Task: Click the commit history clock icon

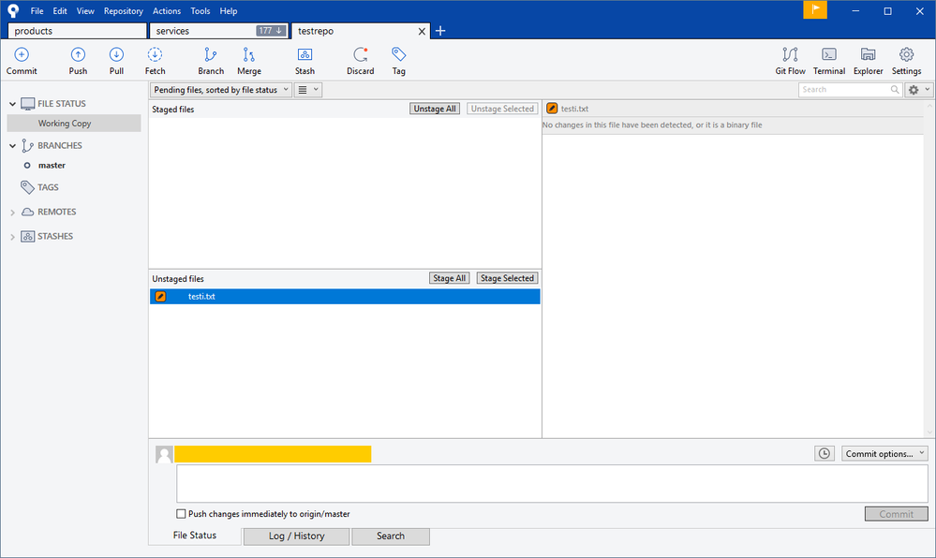Action: coord(825,453)
